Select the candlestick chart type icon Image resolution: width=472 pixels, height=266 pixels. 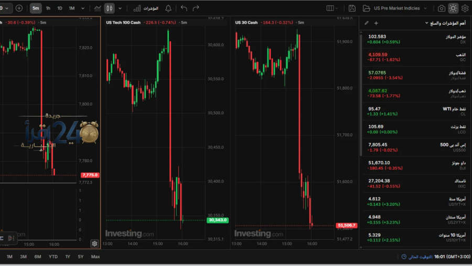point(109,8)
